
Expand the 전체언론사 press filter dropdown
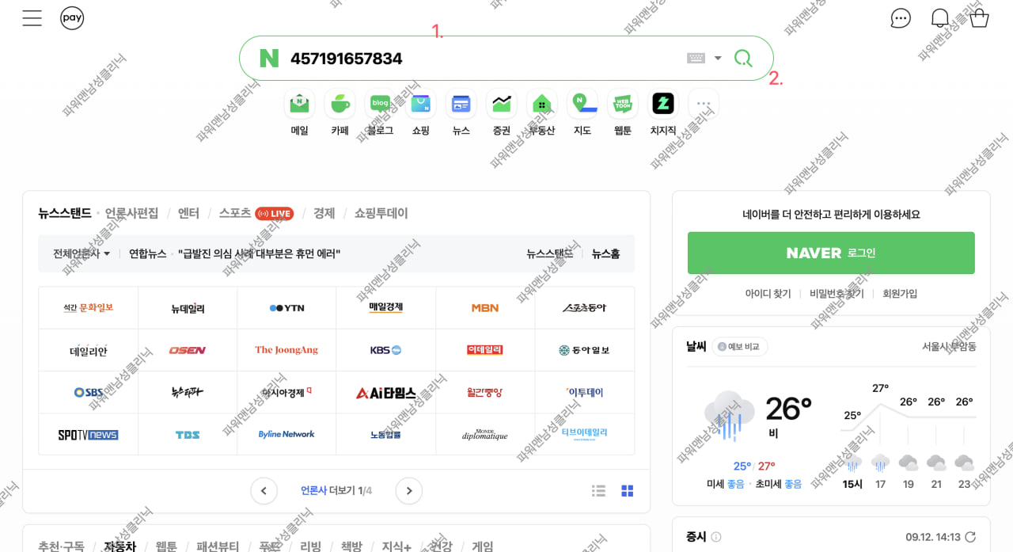82,254
